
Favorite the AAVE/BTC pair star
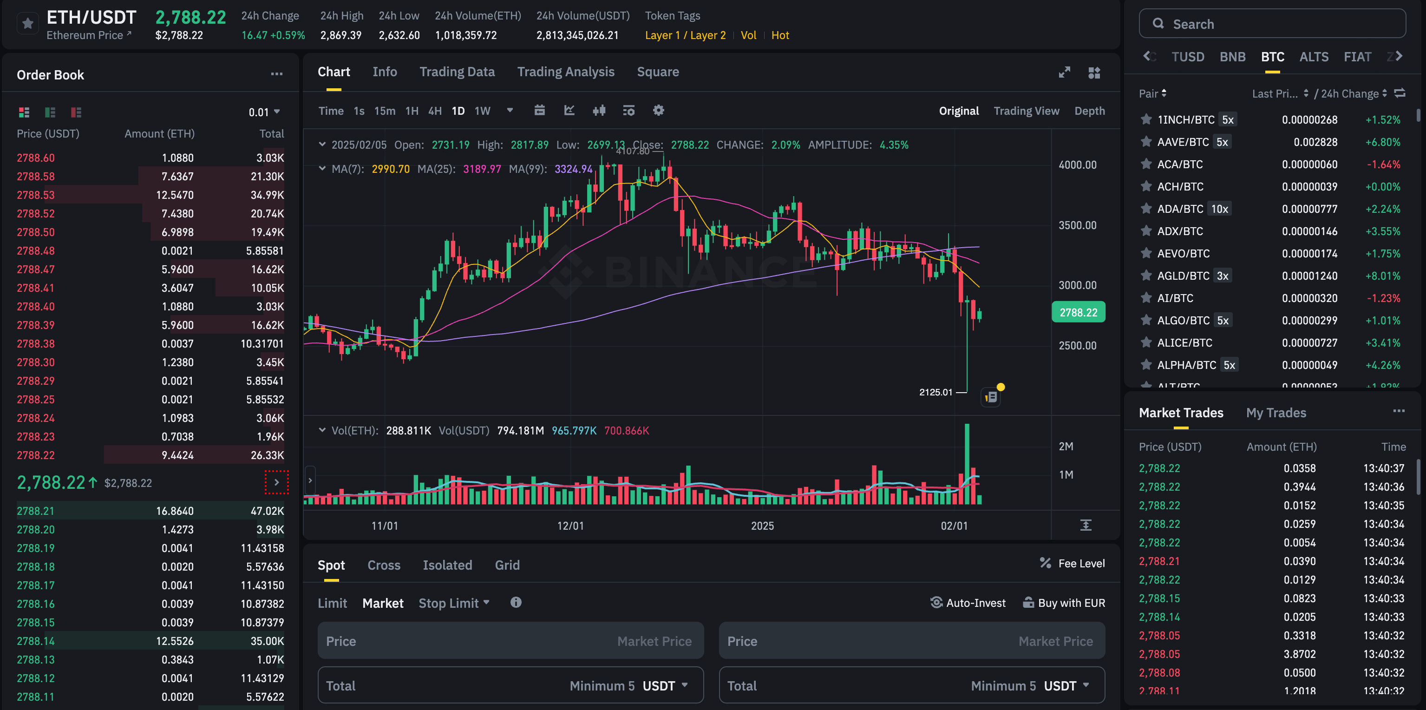click(x=1146, y=142)
